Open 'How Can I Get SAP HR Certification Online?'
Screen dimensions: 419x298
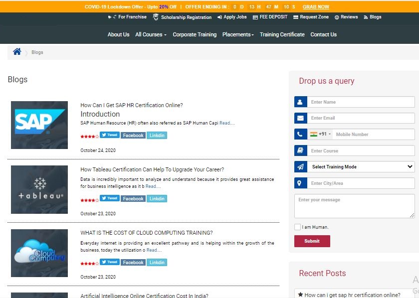[132, 105]
